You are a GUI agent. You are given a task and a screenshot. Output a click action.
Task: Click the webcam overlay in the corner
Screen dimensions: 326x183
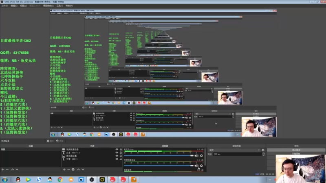tap(300, 169)
